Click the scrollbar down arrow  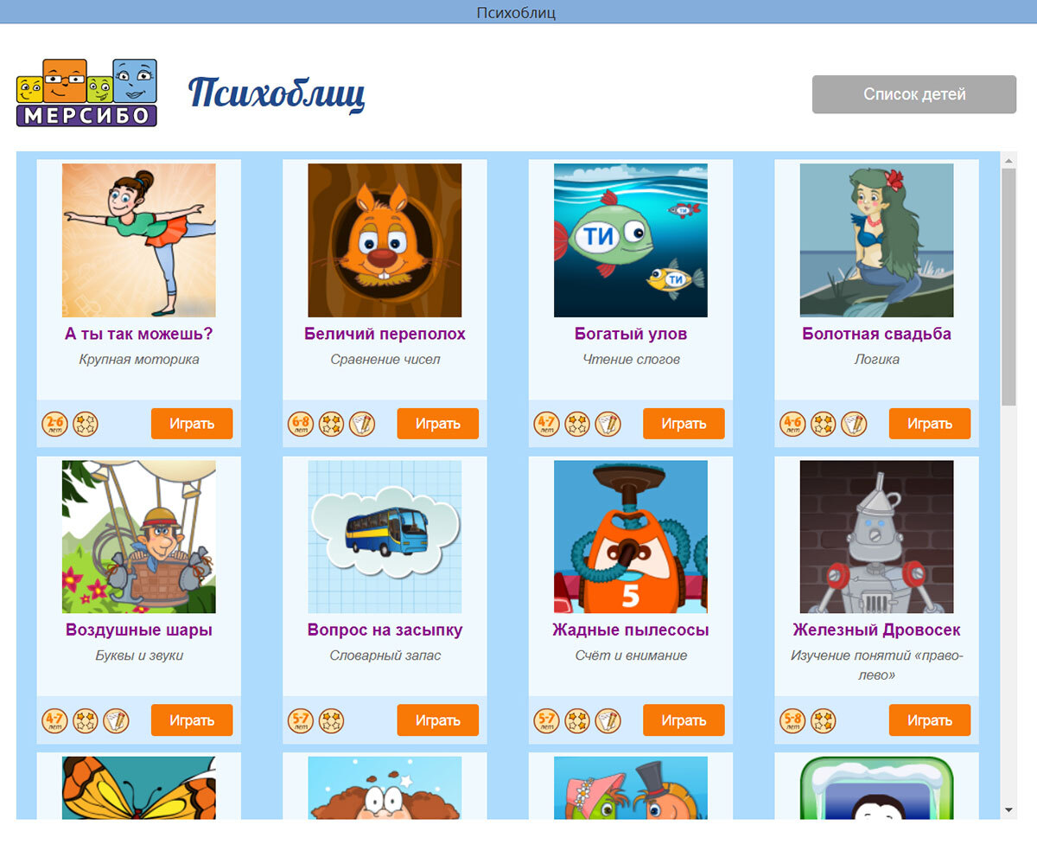[x=1008, y=810]
